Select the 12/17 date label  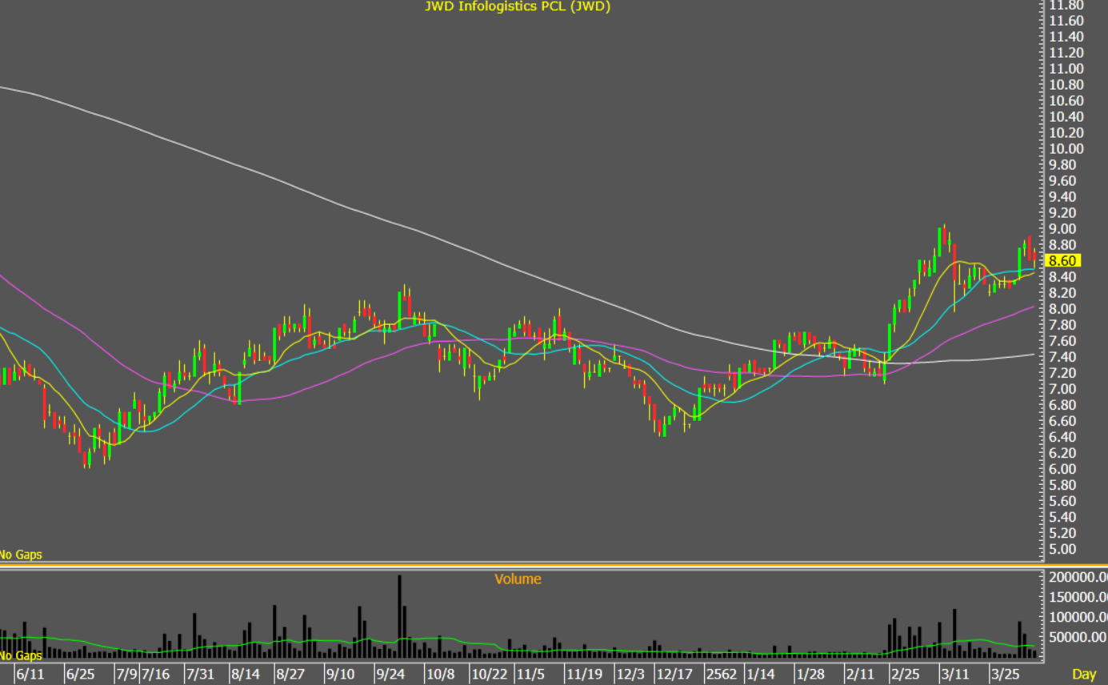674,674
